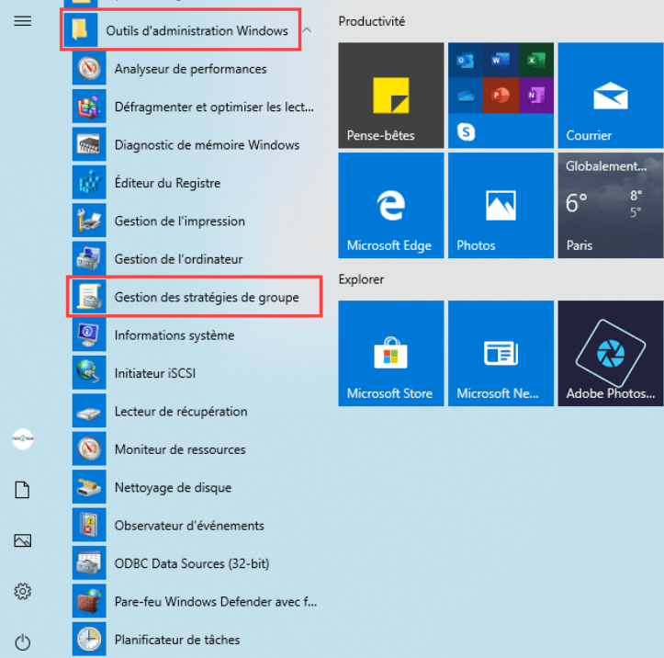Image resolution: width=664 pixels, height=658 pixels.
Task: Open the Microsoft Store tile
Action: (391, 354)
